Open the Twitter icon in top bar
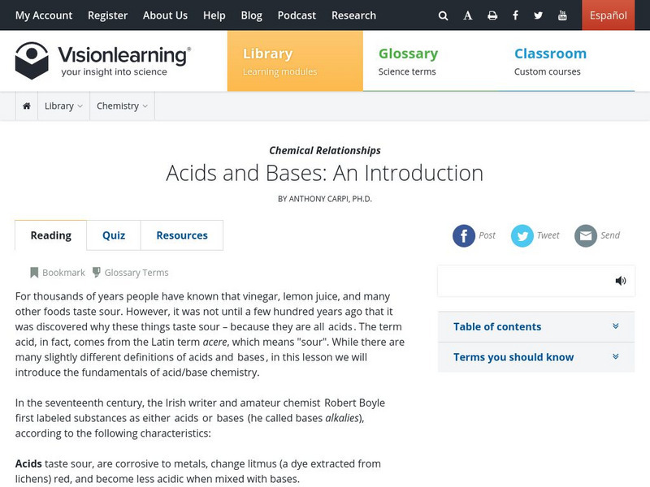650x487 pixels. click(x=539, y=15)
